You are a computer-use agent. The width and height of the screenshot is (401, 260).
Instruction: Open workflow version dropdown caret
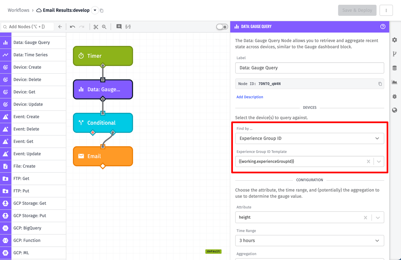click(x=95, y=10)
